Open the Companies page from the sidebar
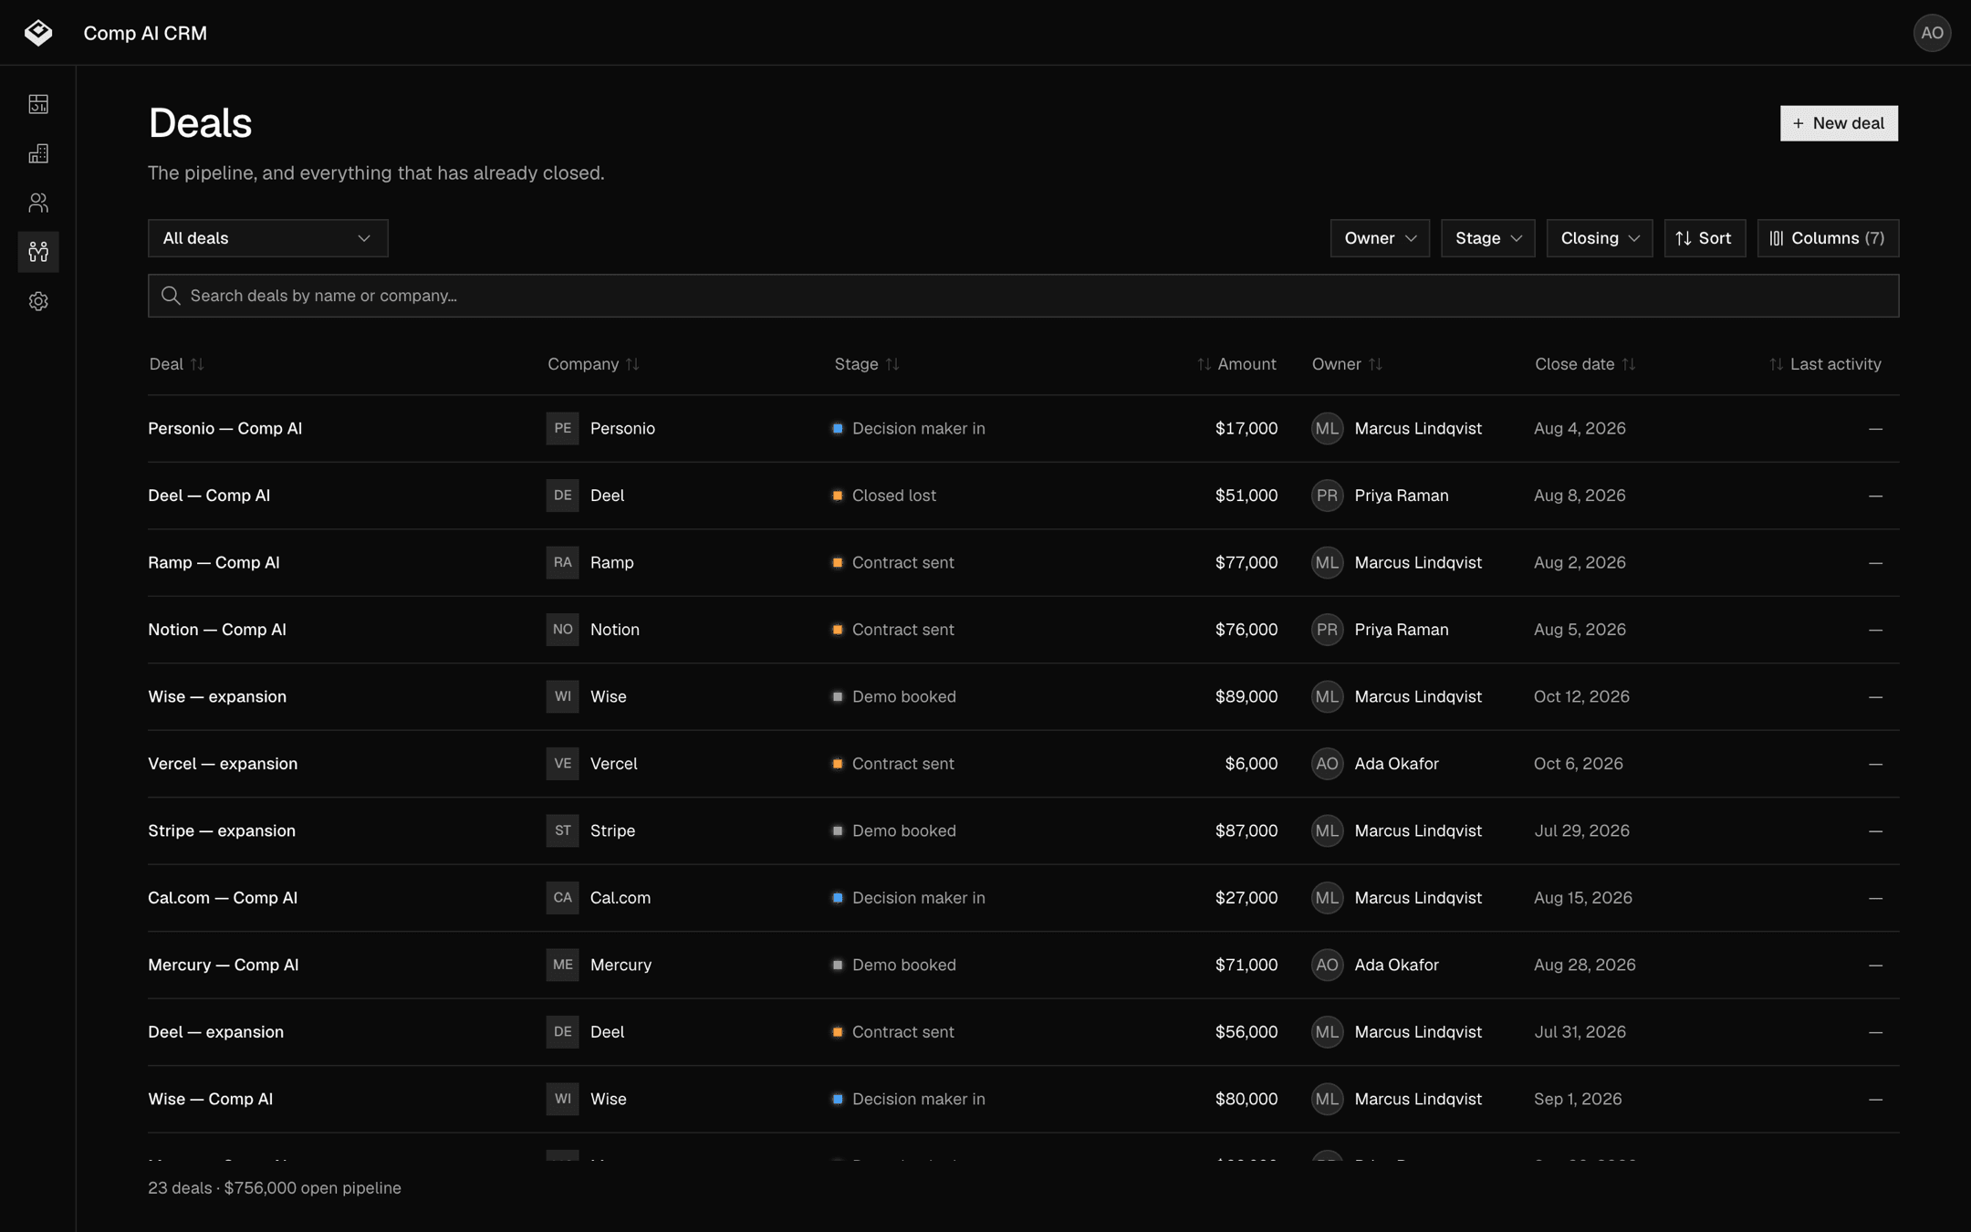1971x1232 pixels. tap(38, 153)
